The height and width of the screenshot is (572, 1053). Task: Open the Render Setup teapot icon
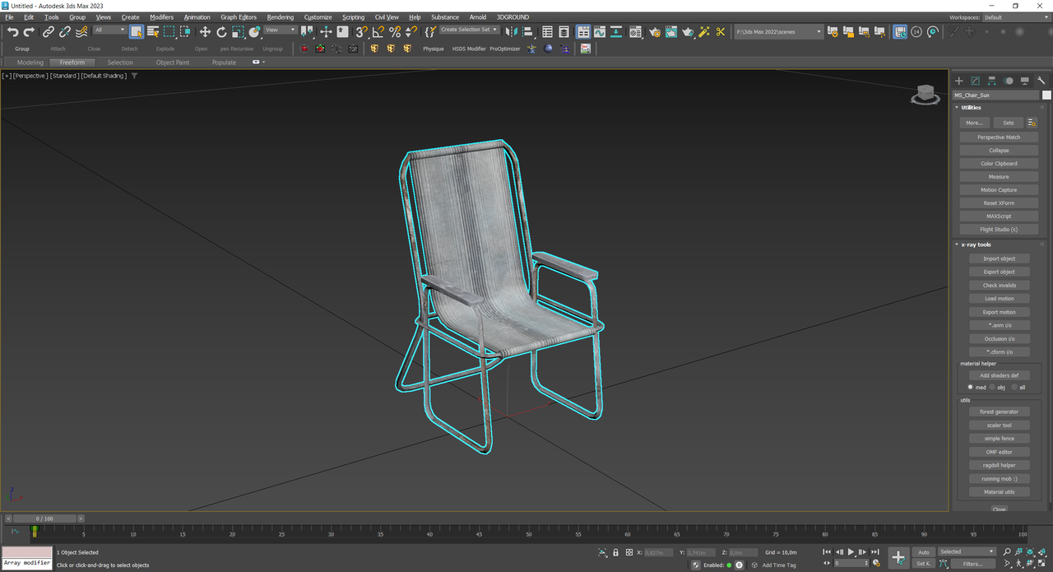655,32
